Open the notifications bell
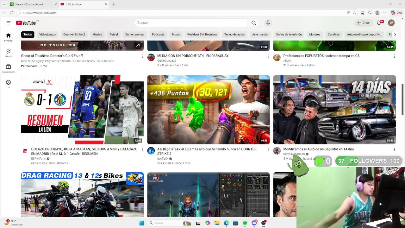The image size is (405, 228). [379, 23]
